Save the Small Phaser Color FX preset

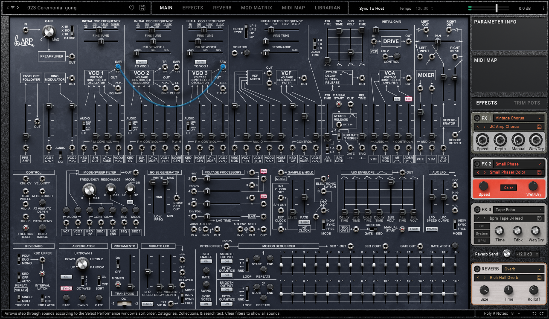[x=540, y=172]
